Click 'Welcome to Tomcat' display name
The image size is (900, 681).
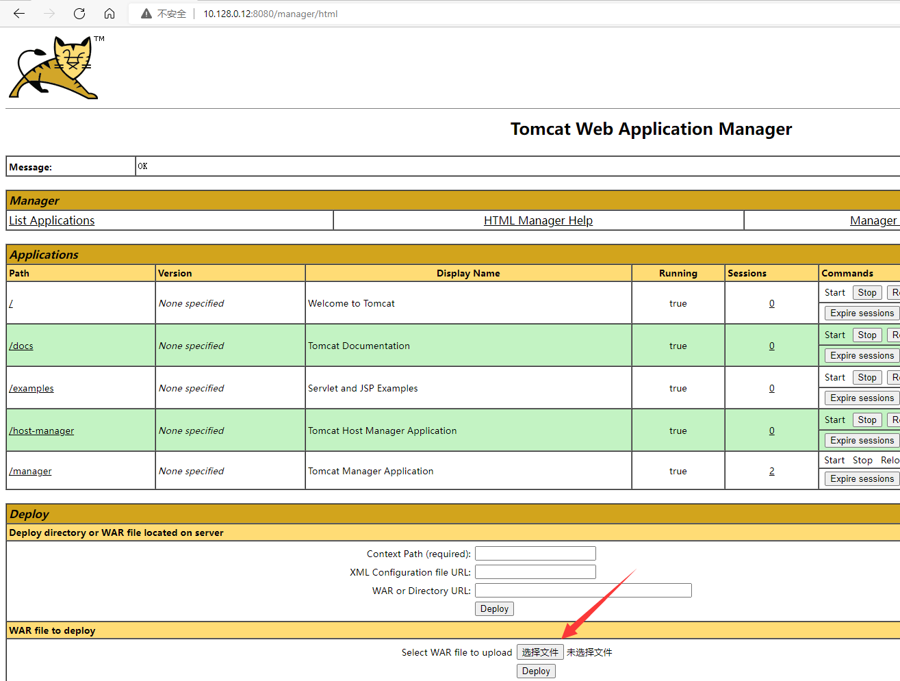[351, 303]
